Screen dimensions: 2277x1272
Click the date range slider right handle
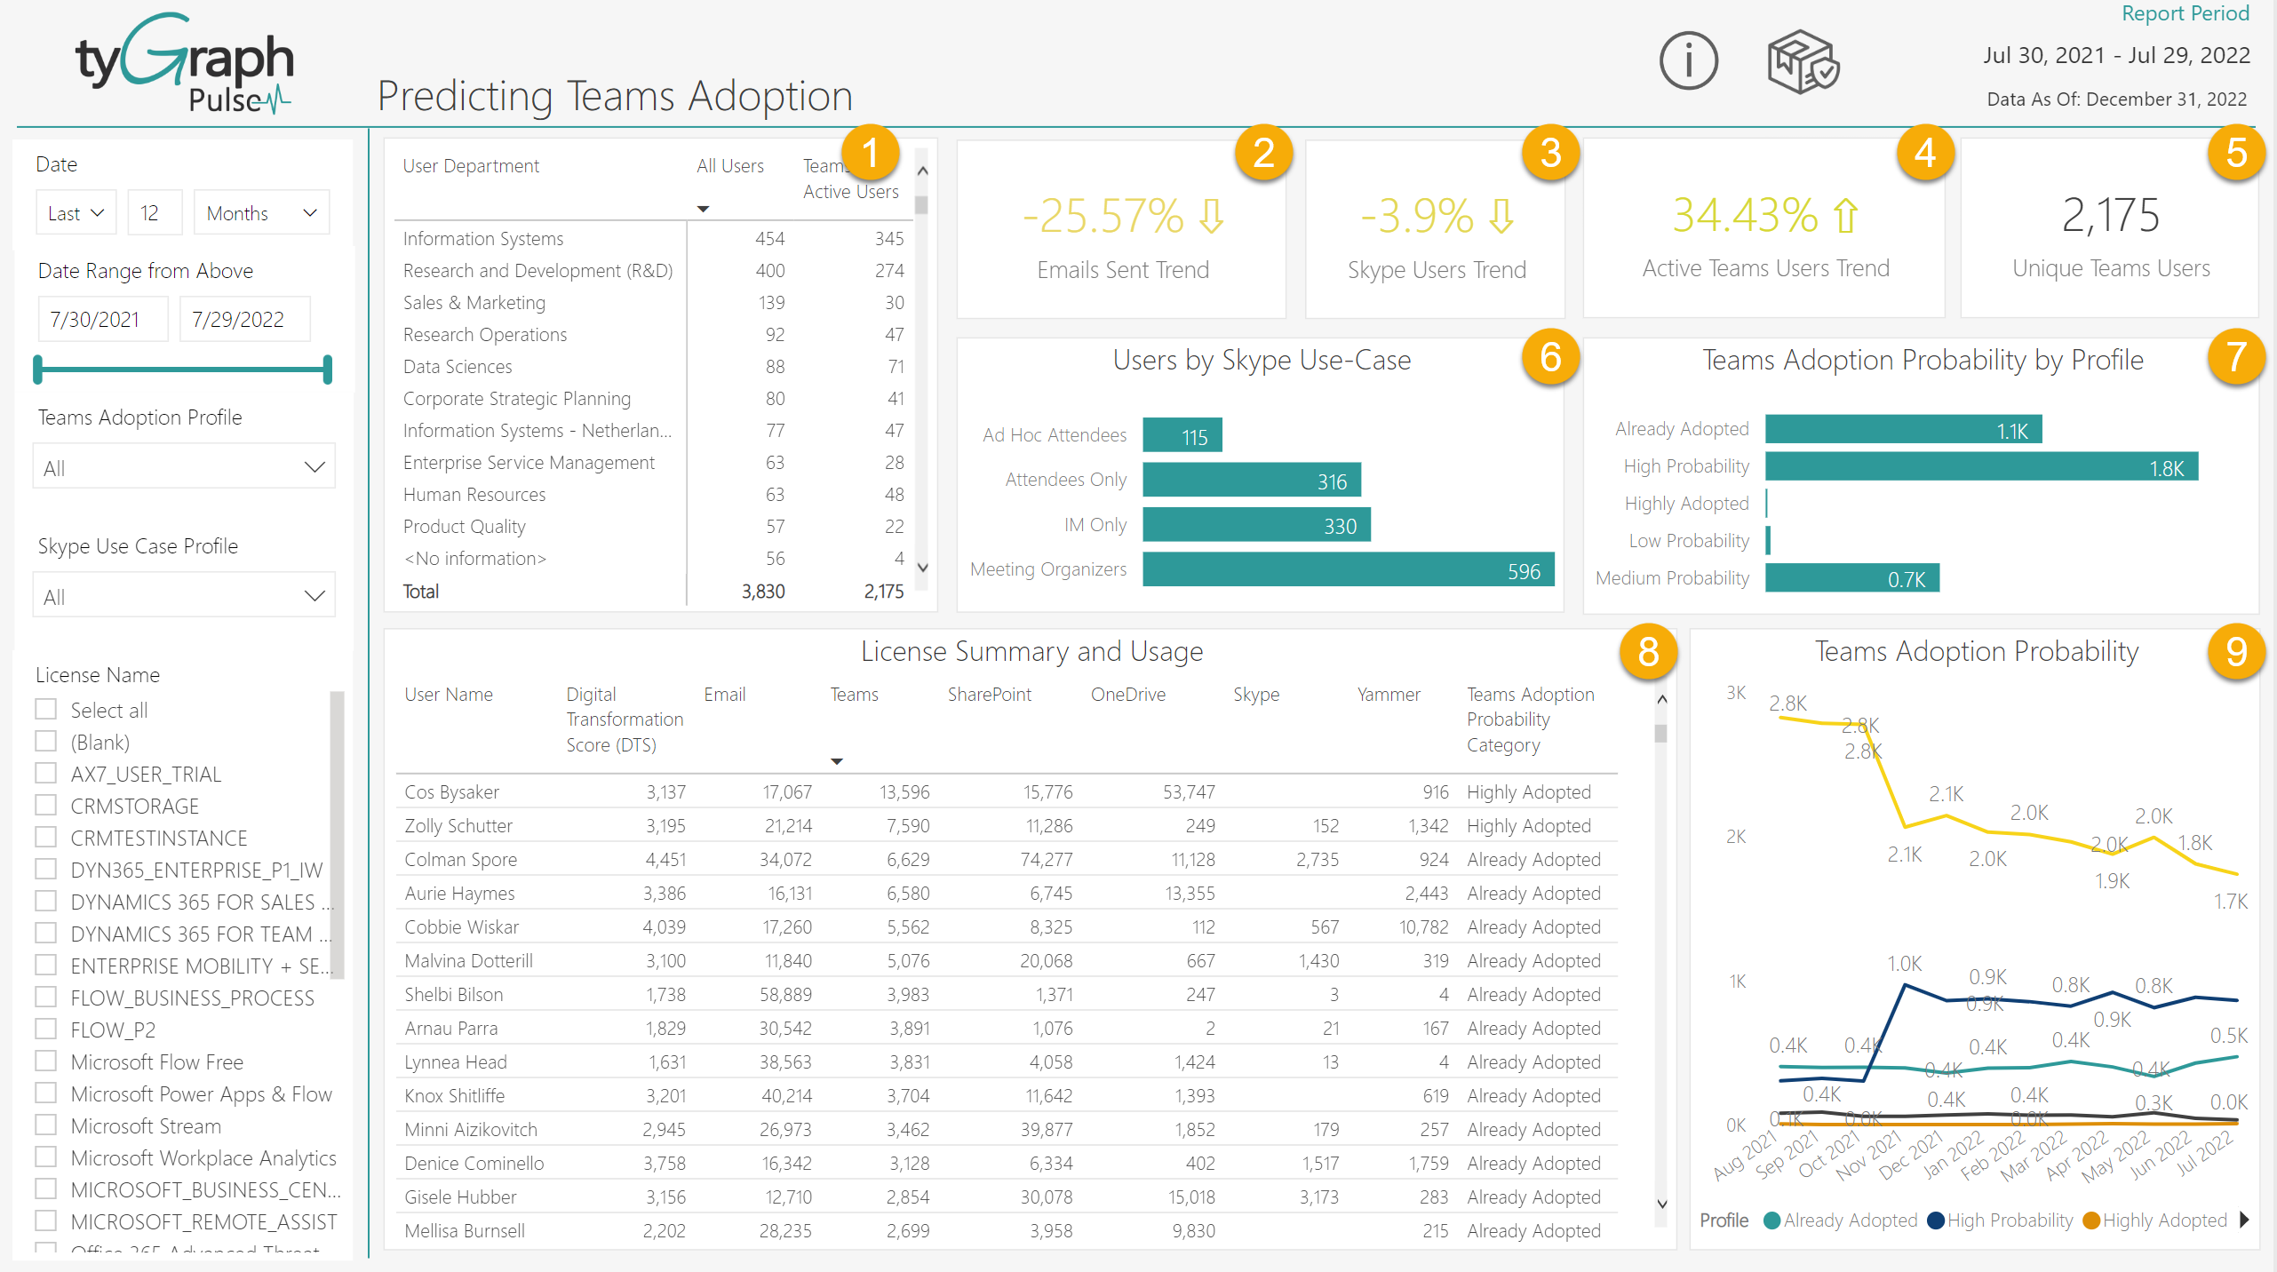pos(328,370)
